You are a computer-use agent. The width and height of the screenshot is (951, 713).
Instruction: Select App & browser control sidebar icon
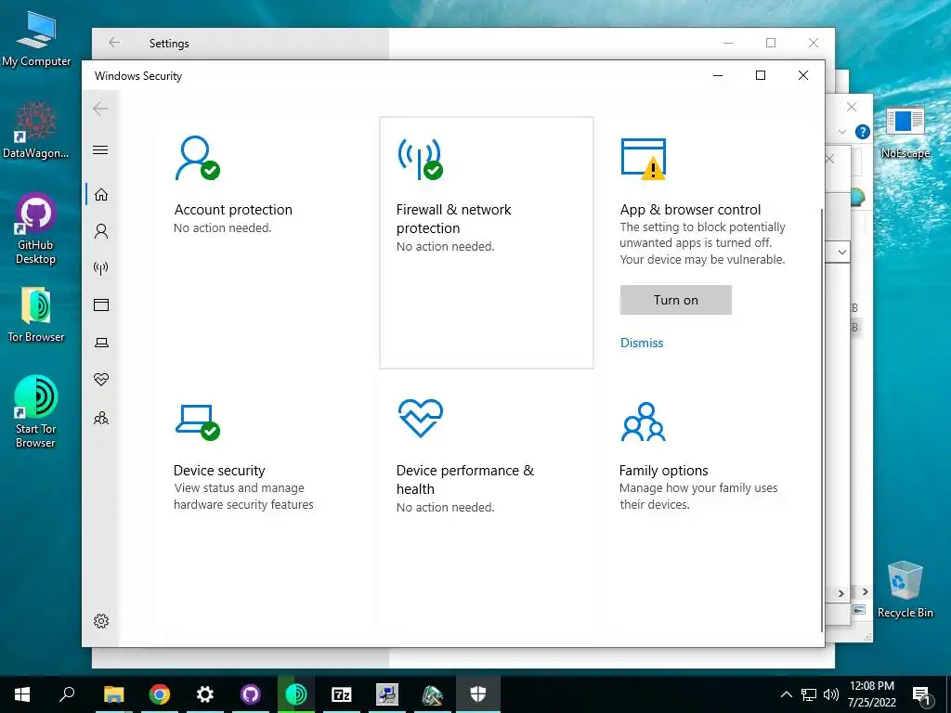(x=101, y=305)
